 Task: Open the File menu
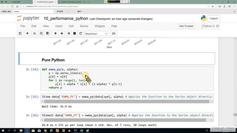point(23,26)
